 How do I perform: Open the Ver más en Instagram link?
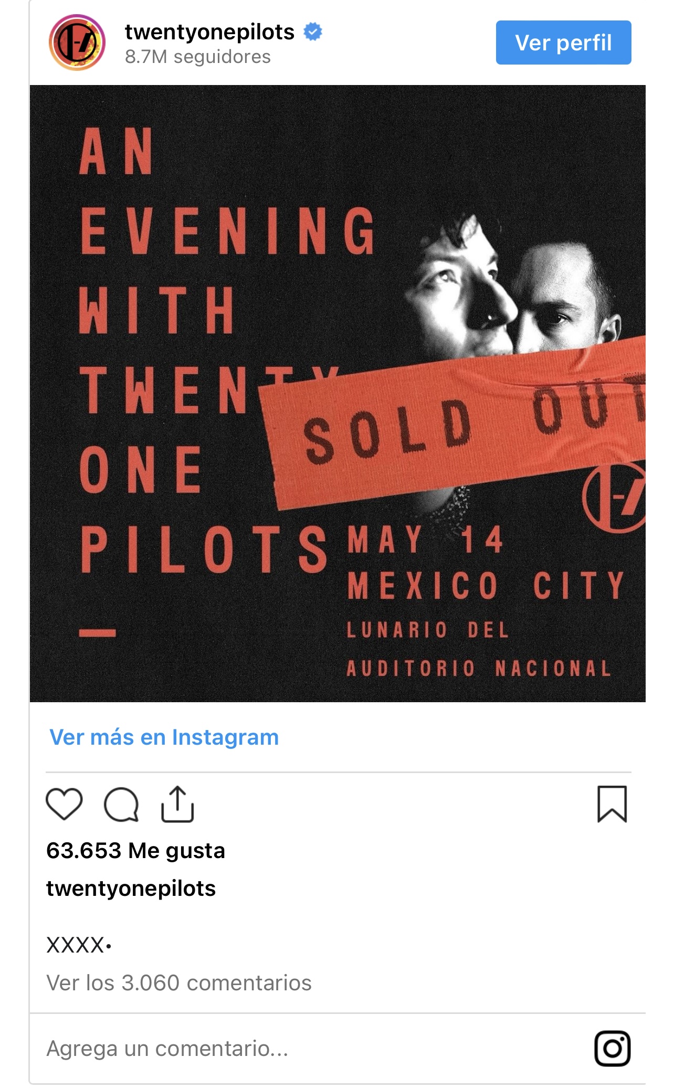[164, 737]
